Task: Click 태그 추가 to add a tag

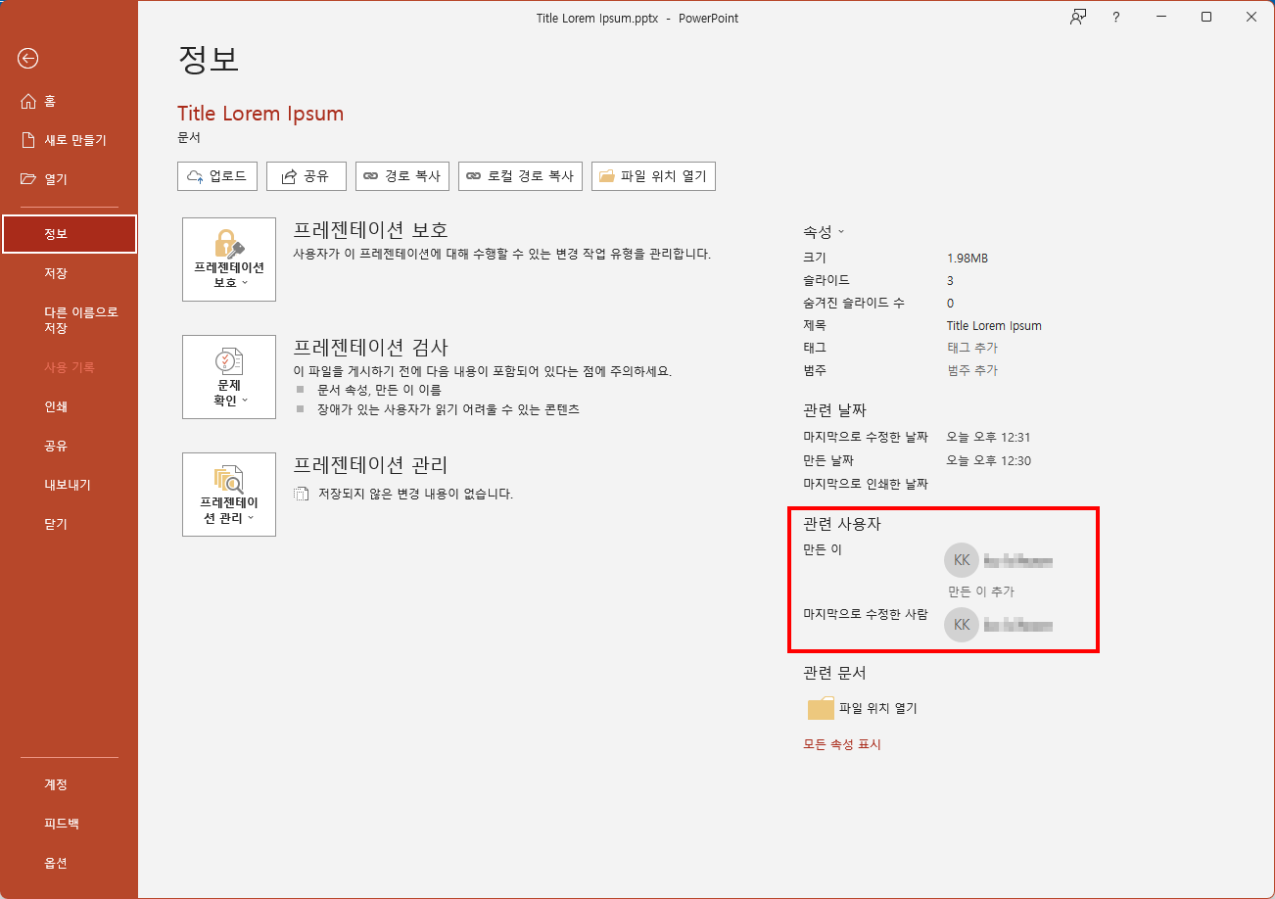Action: 972,348
